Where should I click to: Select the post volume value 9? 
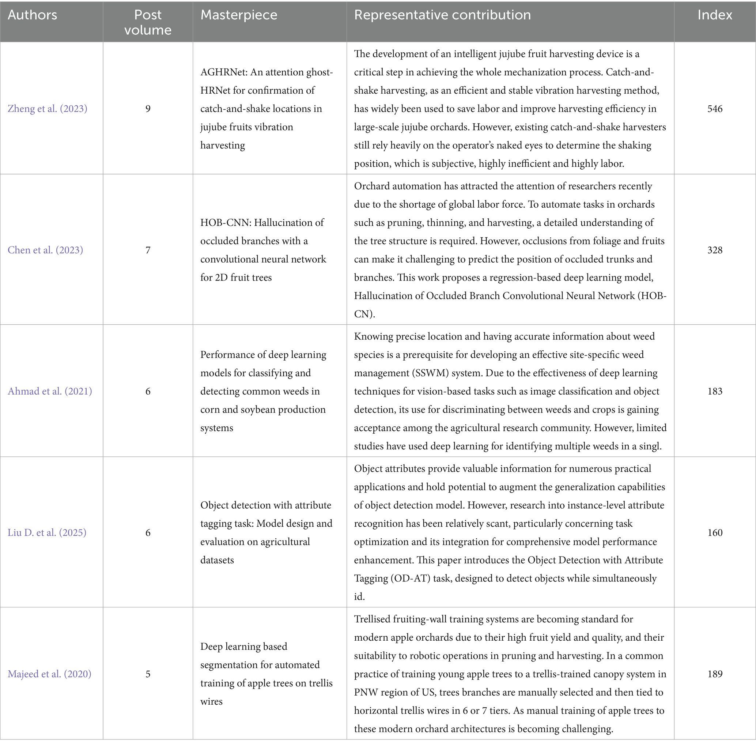(x=148, y=108)
